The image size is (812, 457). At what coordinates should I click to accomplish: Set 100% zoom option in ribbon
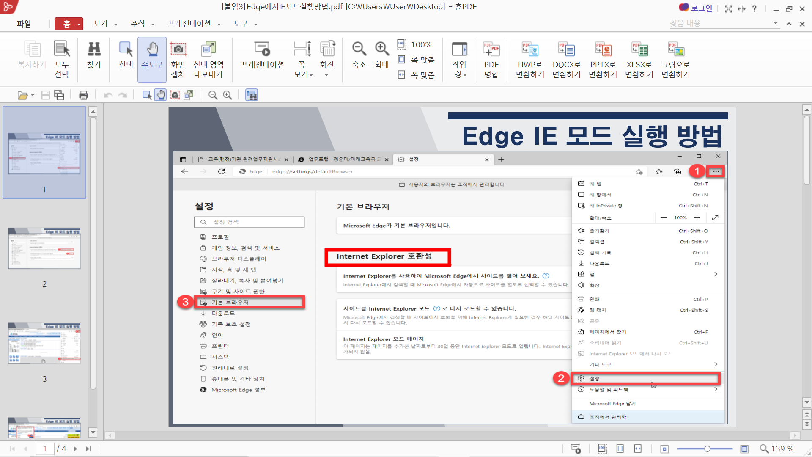414,44
